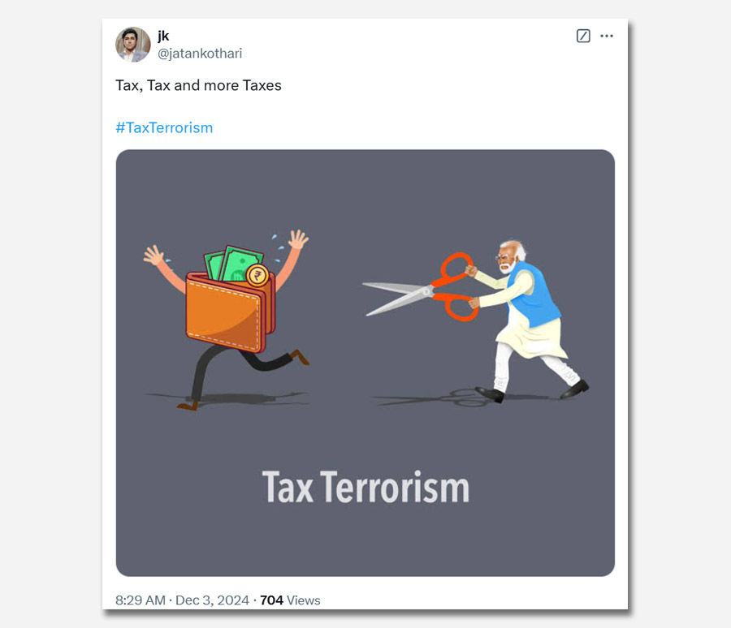Screen dimensions: 731x628
Task: Click the display name jk
Action: coord(163,36)
